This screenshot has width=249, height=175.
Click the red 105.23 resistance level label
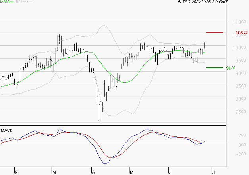pos(241,33)
